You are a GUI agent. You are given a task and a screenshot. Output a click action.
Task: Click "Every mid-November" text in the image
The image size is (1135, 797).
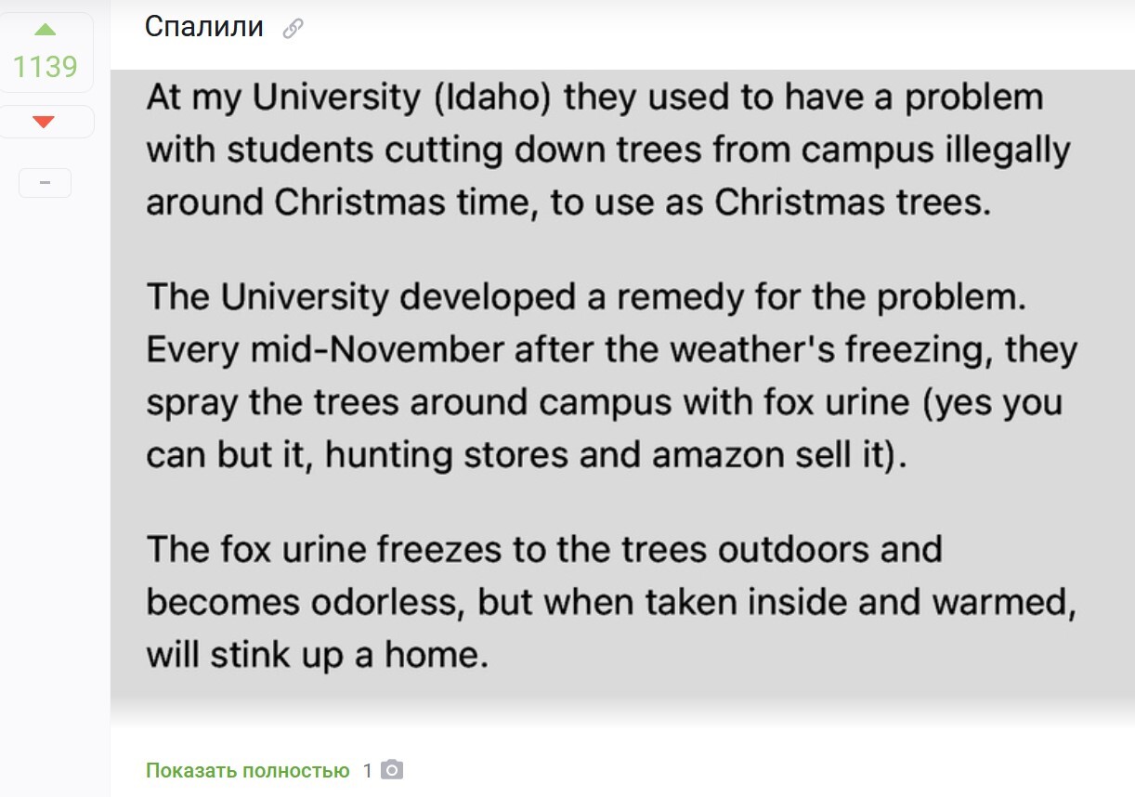tap(325, 350)
